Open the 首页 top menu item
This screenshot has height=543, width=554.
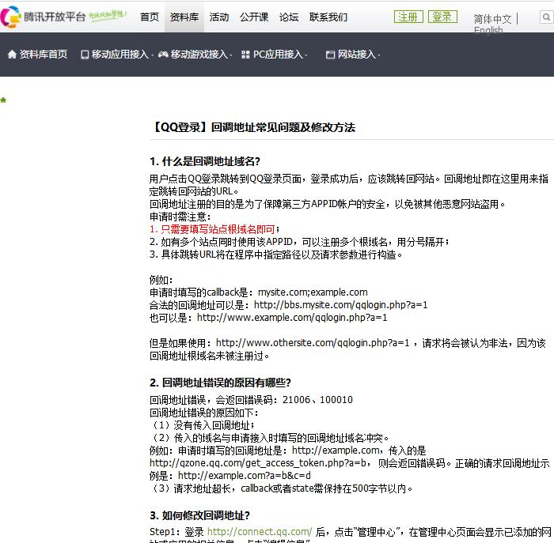click(x=150, y=17)
